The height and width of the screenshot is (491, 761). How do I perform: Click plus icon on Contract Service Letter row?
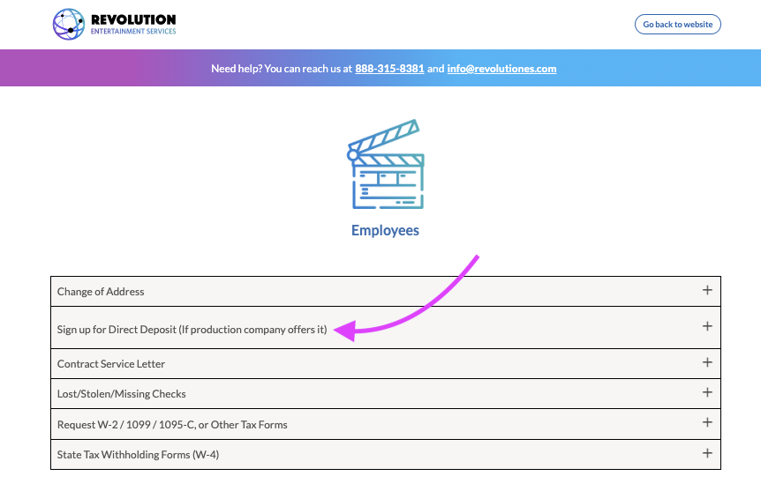coord(707,362)
